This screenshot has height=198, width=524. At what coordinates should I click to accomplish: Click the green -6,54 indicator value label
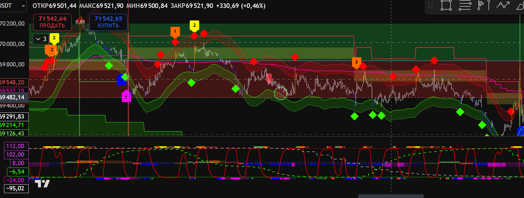click(16, 172)
